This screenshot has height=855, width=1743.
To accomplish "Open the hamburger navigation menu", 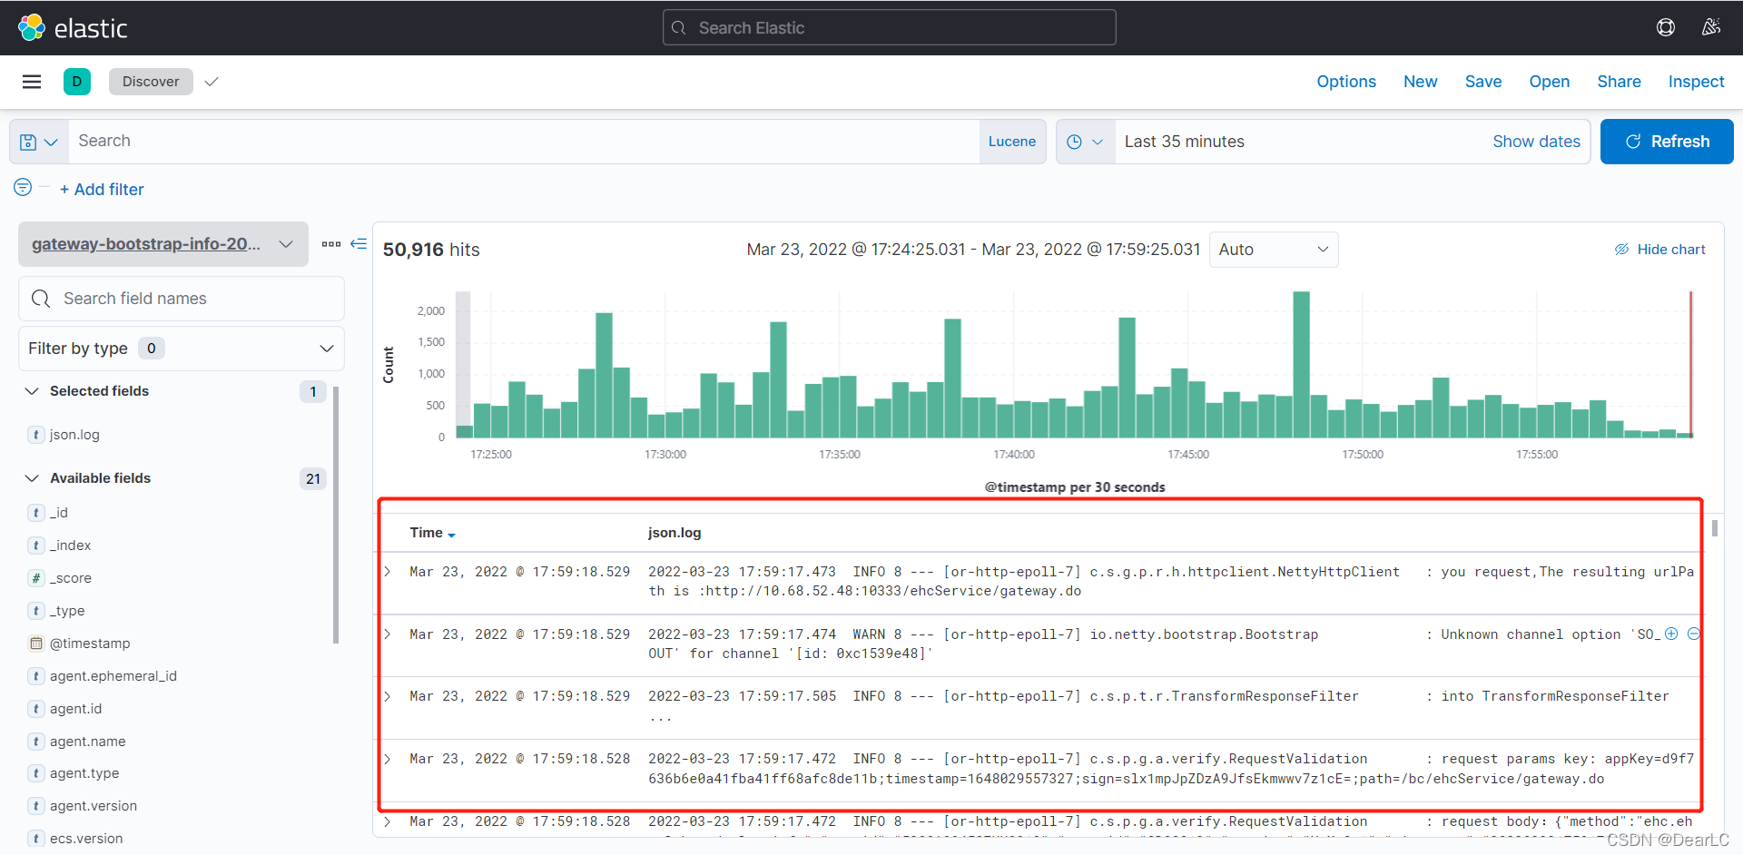I will point(32,82).
